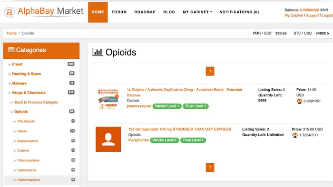Open the BLOG page
Image resolution: width=333 pixels, height=187 pixels.
click(x=169, y=12)
